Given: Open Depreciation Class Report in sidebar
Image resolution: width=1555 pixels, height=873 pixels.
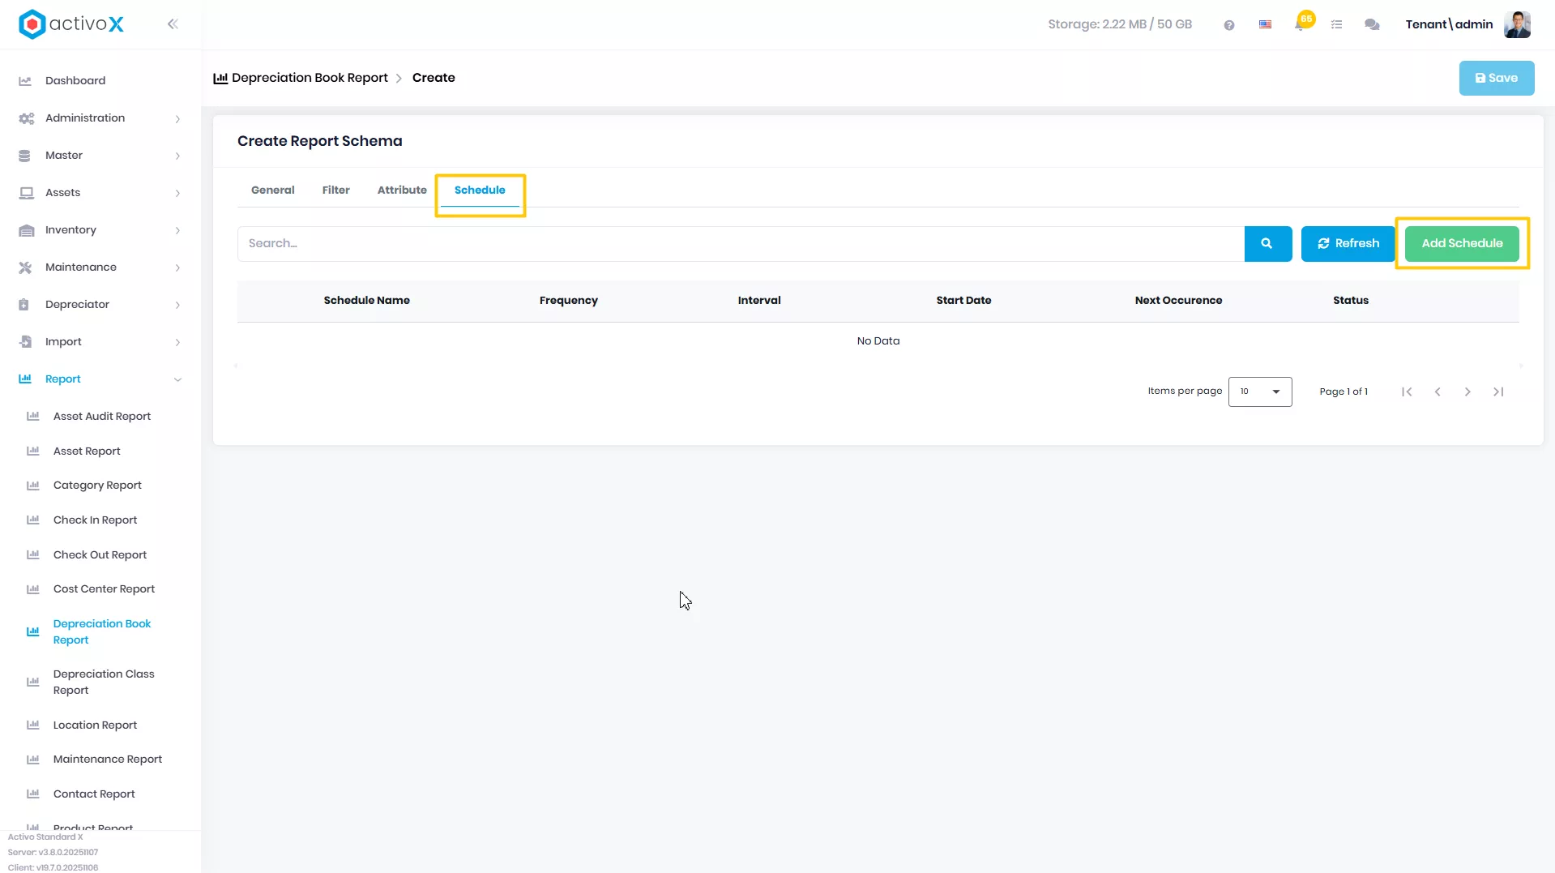Looking at the screenshot, I should tap(104, 682).
